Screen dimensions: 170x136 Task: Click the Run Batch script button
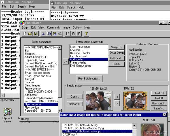(x=89, y=78)
